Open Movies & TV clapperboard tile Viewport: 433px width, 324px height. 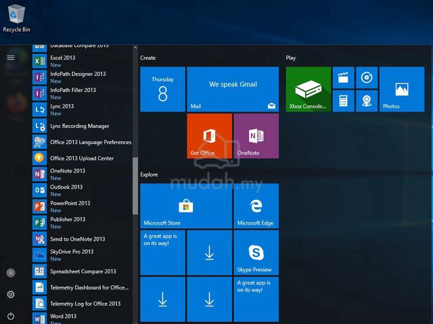point(343,78)
